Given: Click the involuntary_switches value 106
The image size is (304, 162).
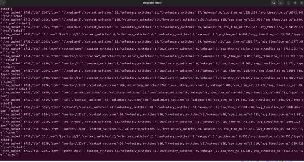Looking at the screenshot, I should (x=202, y=20).
